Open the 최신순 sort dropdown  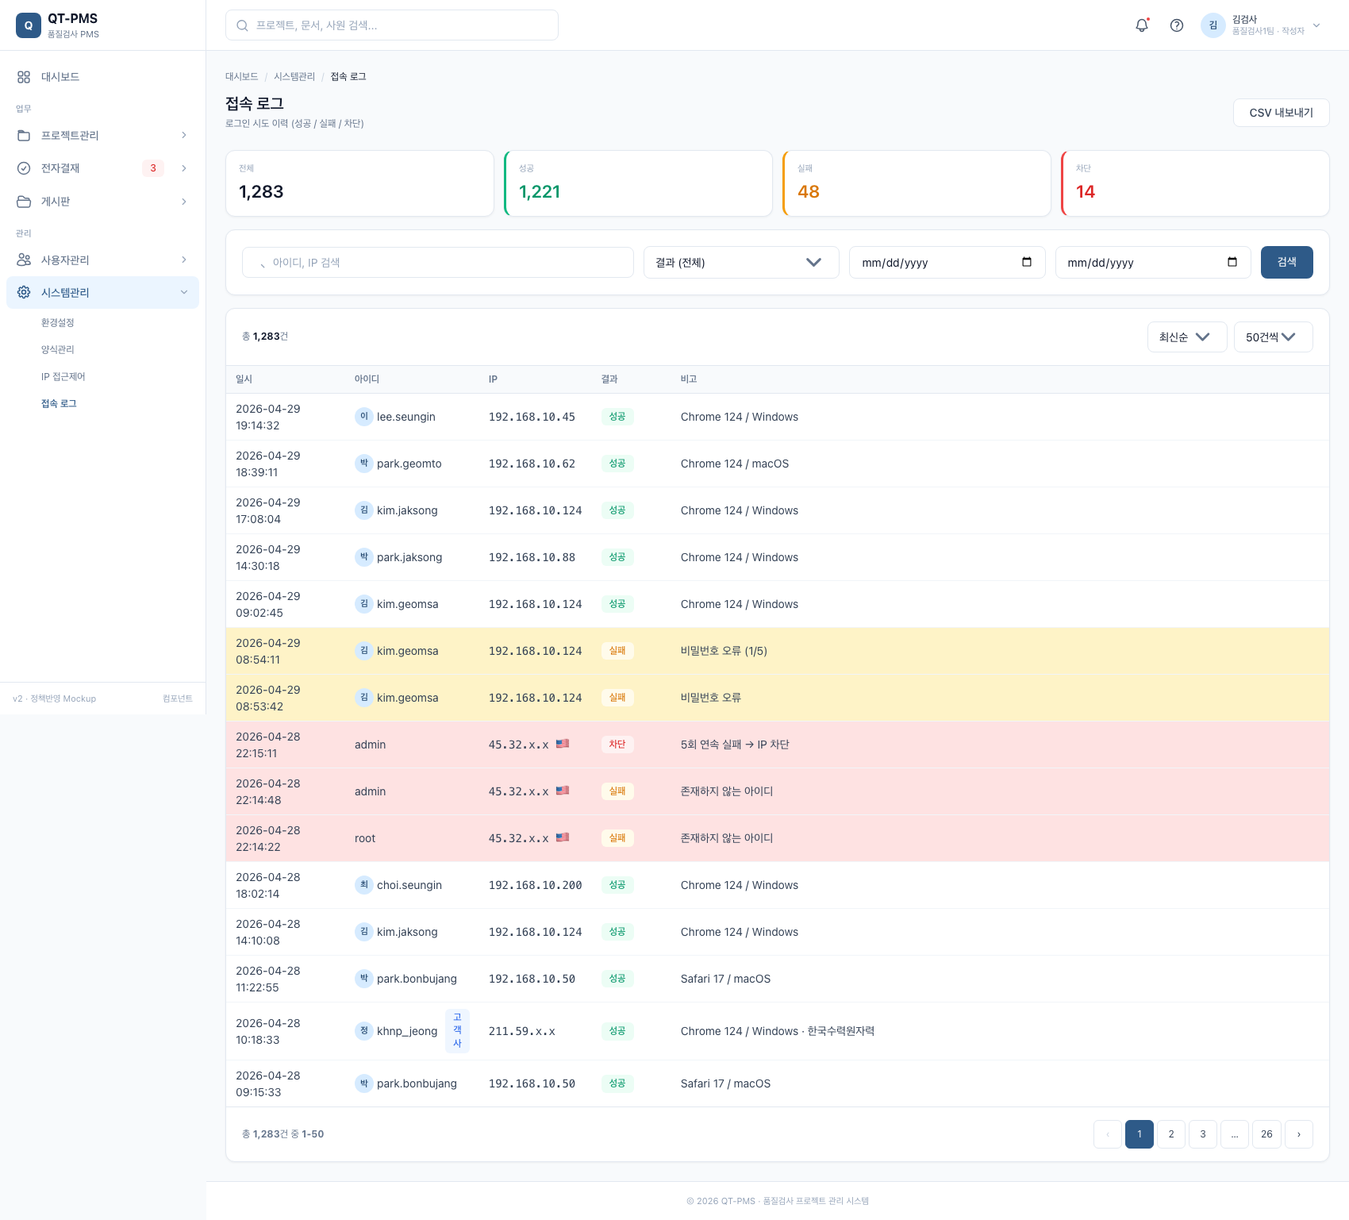pyautogui.click(x=1187, y=337)
